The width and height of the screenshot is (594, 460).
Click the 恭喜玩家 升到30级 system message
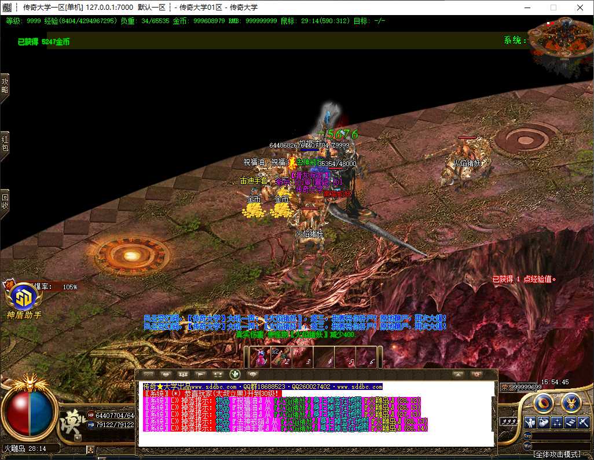click(212, 393)
